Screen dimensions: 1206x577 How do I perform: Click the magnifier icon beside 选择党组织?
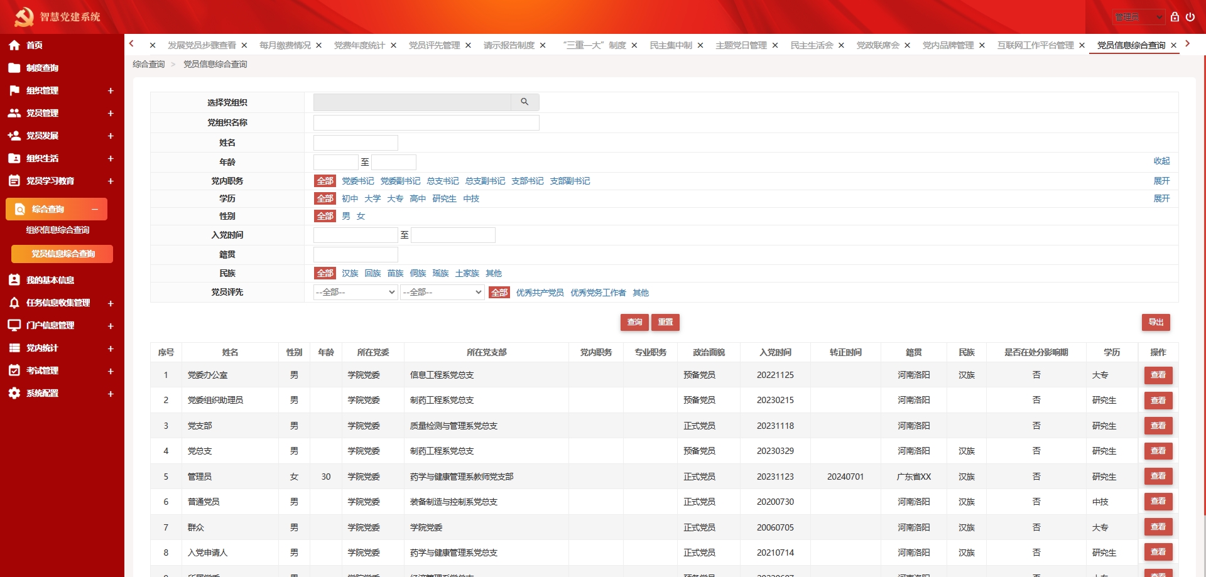tap(524, 102)
